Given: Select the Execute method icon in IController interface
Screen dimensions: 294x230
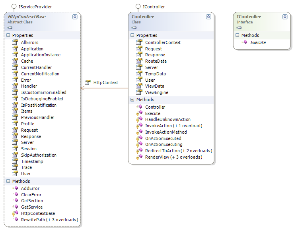Looking at the screenshot, I should click(x=245, y=42).
